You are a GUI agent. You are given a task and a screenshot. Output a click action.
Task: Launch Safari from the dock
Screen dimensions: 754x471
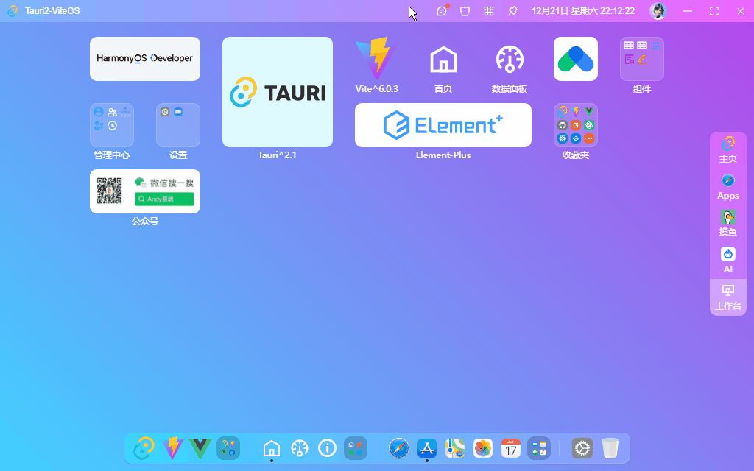[x=398, y=448]
